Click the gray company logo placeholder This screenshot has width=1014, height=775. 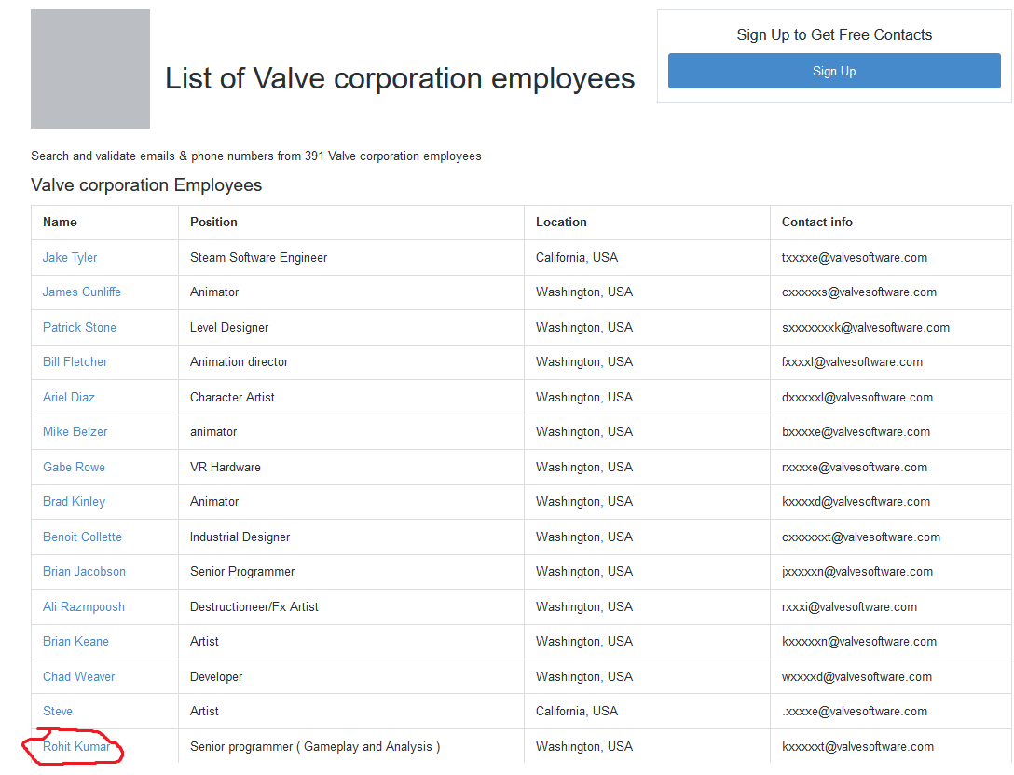click(x=90, y=69)
